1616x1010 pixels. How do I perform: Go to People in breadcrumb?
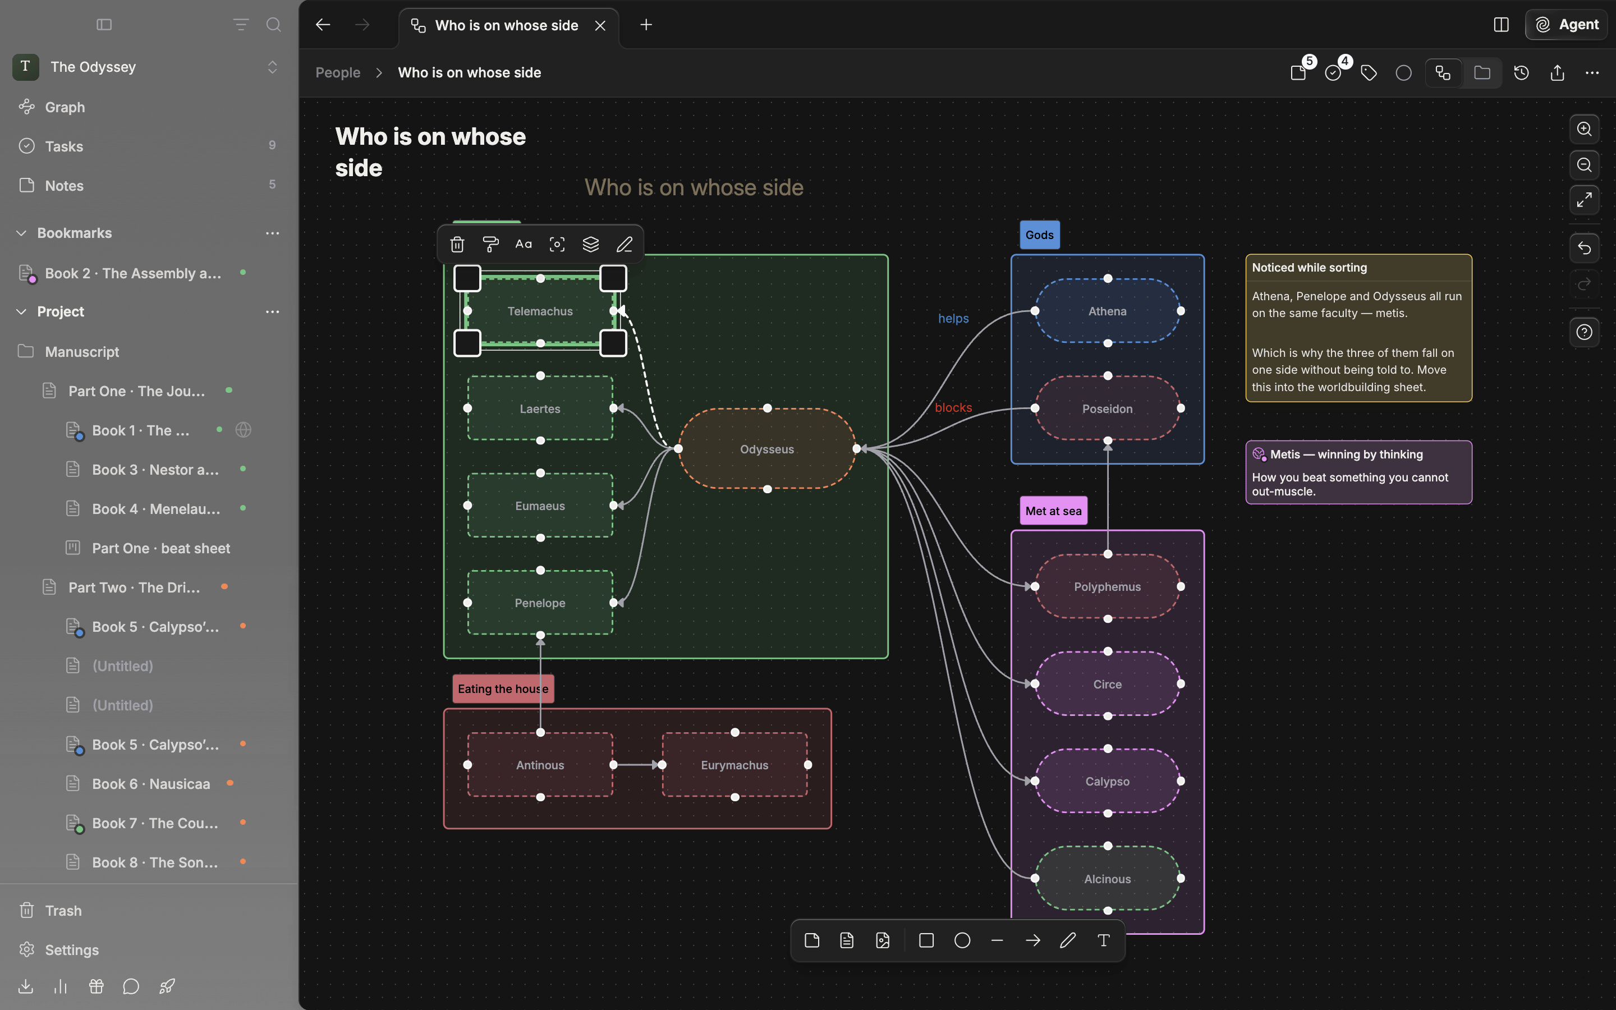(x=338, y=73)
